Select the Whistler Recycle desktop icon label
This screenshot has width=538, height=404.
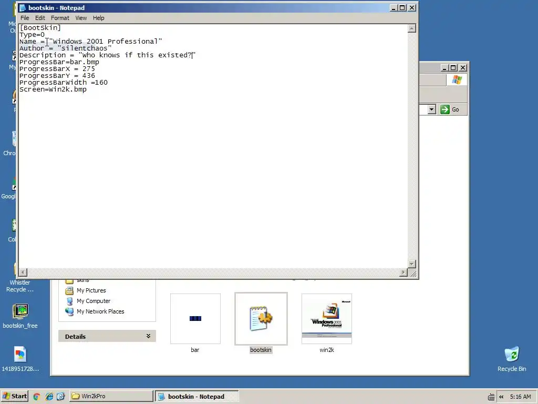[20, 286]
